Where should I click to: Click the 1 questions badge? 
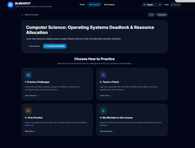162,15
